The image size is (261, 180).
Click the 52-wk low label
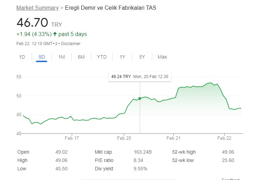coord(183,160)
